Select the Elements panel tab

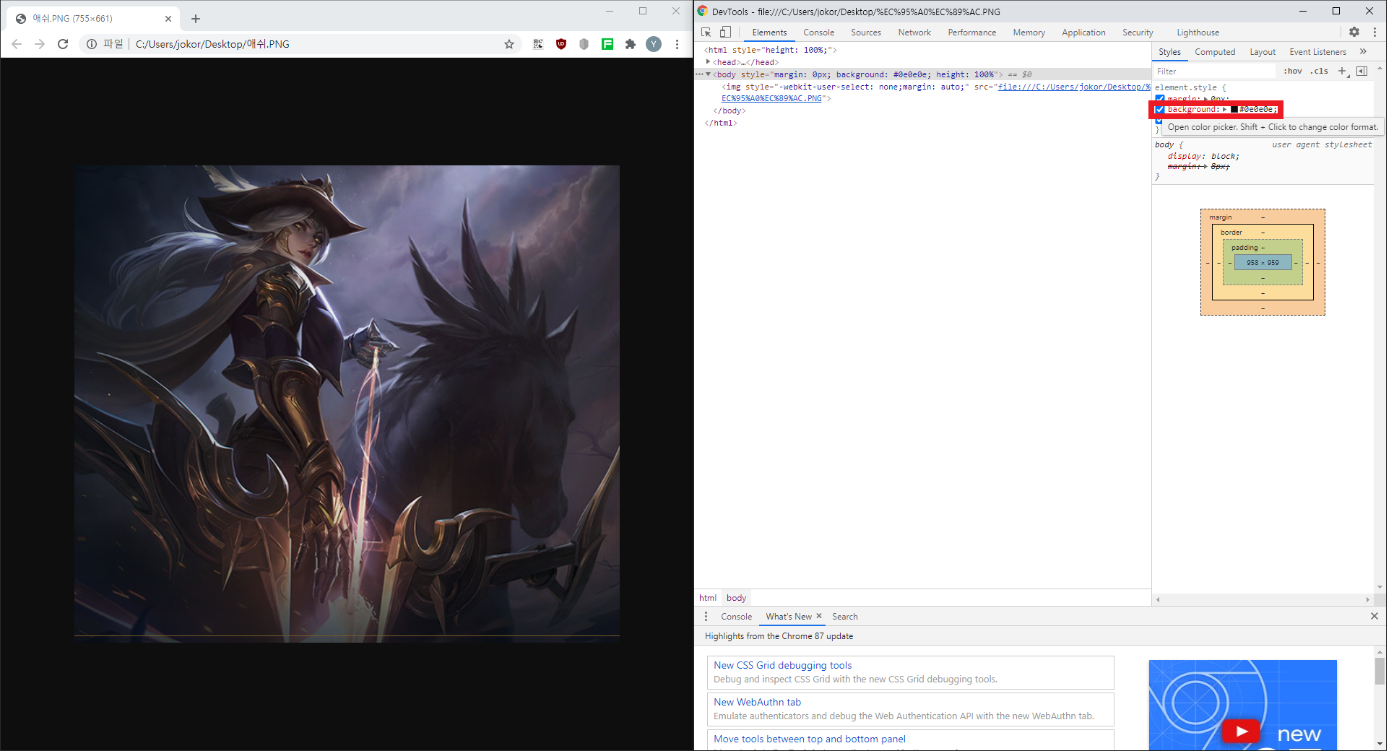(x=769, y=32)
